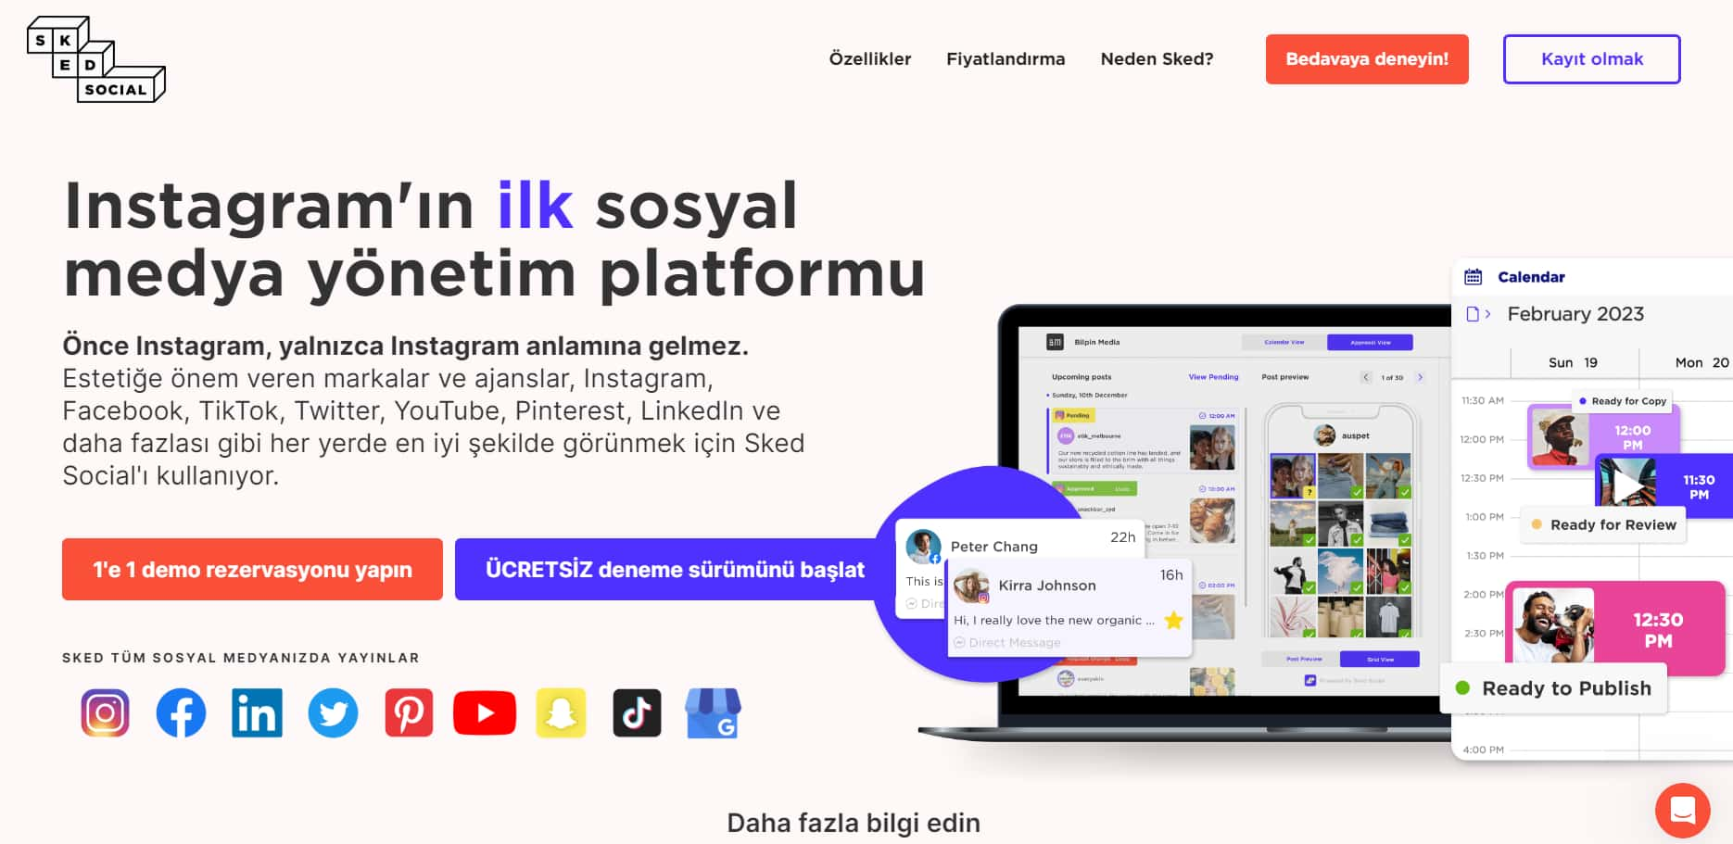Click Peter Chang's avatar

click(923, 547)
